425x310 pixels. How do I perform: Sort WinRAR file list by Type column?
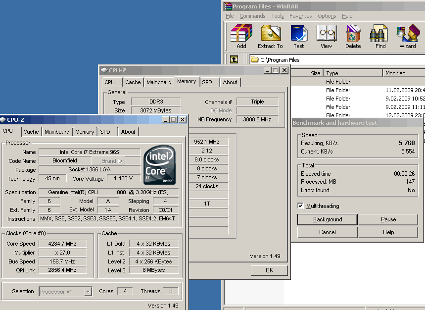tap(353, 73)
